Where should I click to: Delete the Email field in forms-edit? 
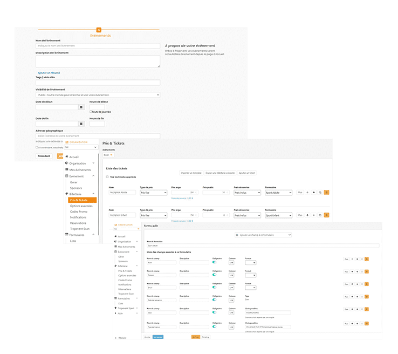[x=367, y=284]
